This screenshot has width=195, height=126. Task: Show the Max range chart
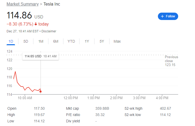pos(117,41)
